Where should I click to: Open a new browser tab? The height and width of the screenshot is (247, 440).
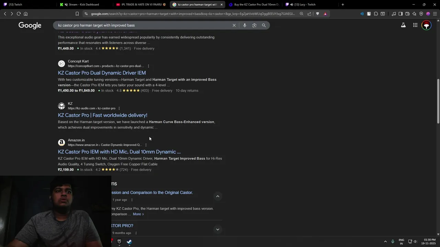343,4
